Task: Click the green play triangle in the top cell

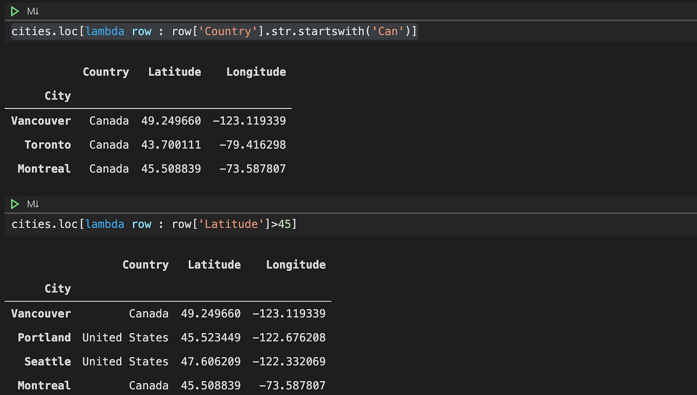Action: point(14,11)
